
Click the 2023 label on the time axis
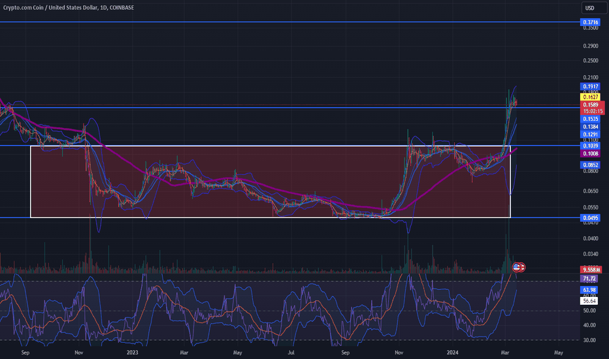[132, 352]
